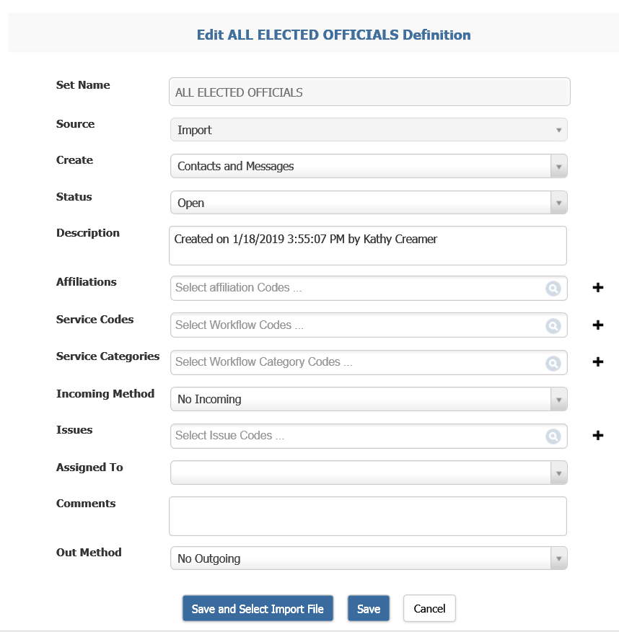
Task: Click the Service Categories search magnifier icon
Action: click(x=553, y=363)
